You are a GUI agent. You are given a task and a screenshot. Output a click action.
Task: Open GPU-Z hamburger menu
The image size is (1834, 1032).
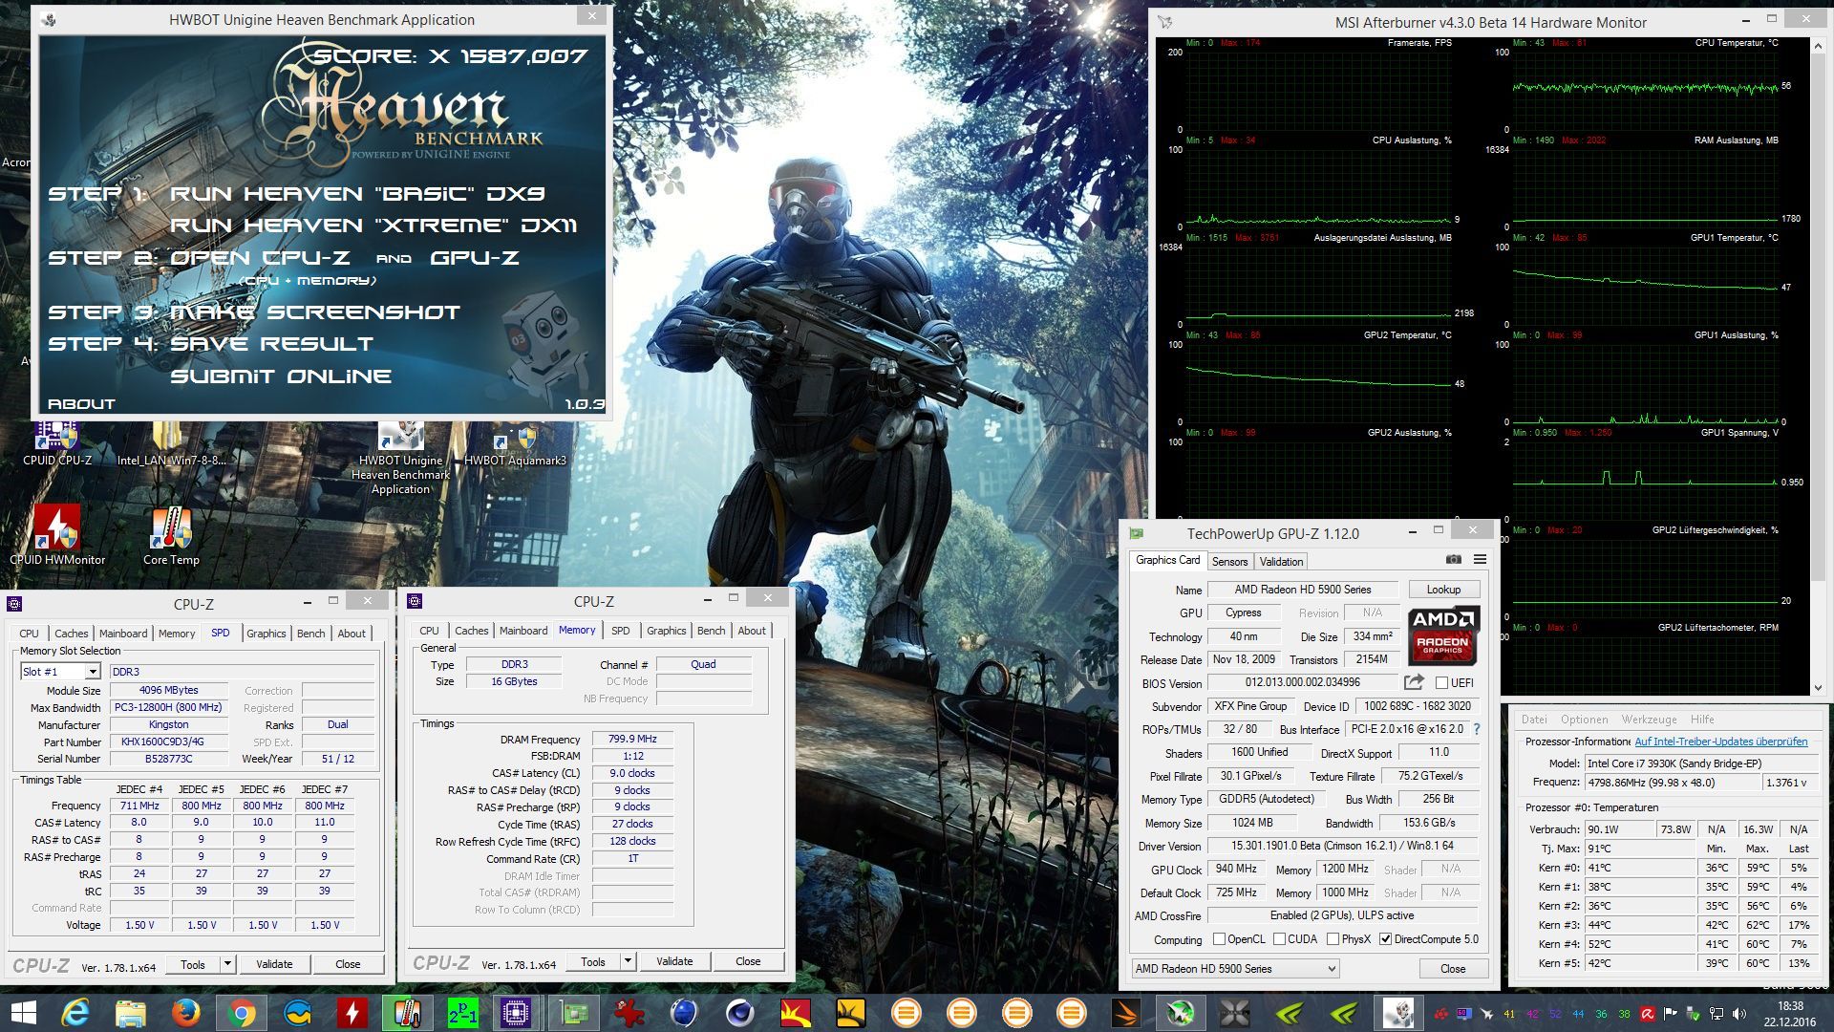1480,560
